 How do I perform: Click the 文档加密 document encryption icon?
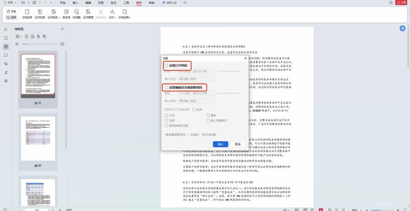pos(27,14)
